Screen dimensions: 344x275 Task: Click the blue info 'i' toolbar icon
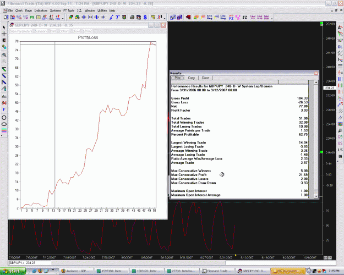pyautogui.click(x=111, y=17)
